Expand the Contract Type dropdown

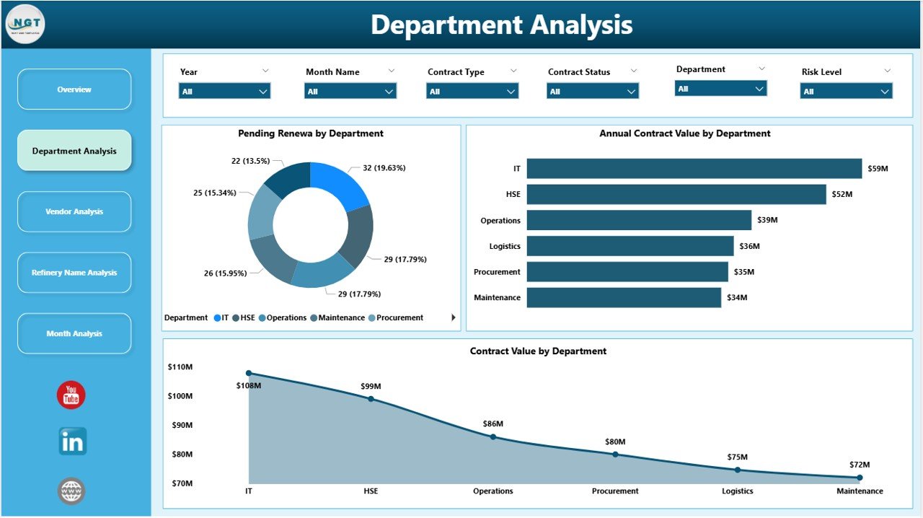[x=511, y=91]
